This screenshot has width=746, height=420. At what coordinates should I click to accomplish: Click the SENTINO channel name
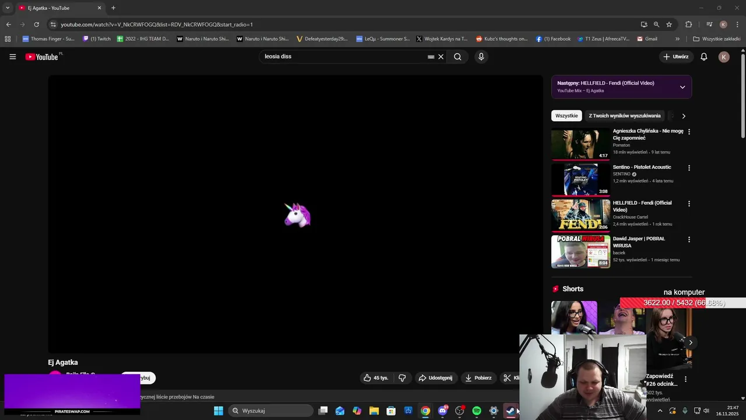621,174
